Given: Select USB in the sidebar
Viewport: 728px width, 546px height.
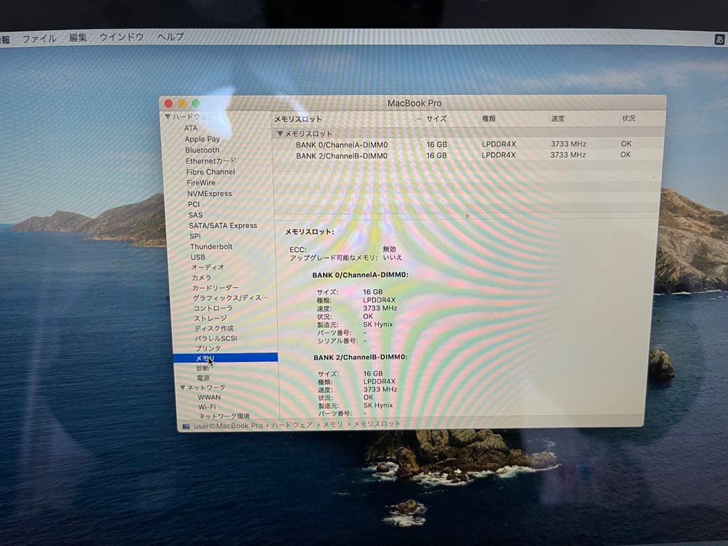Looking at the screenshot, I should (197, 257).
